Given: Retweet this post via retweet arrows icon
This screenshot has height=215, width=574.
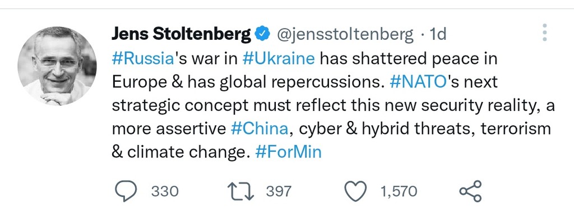Looking at the screenshot, I should pyautogui.click(x=240, y=191).
